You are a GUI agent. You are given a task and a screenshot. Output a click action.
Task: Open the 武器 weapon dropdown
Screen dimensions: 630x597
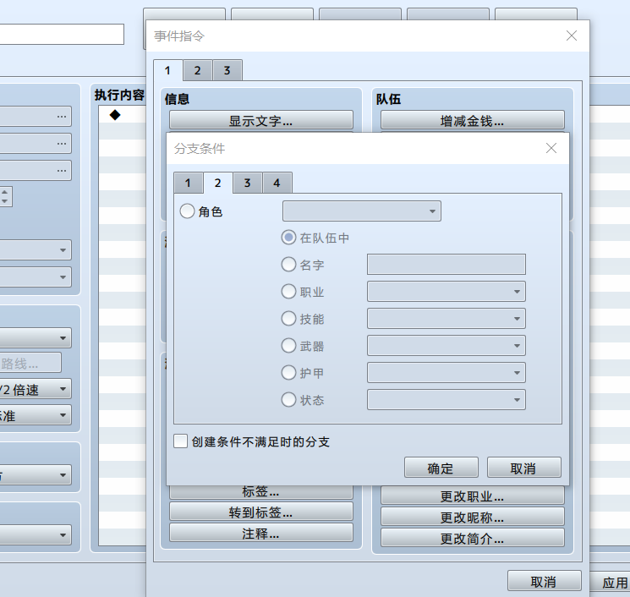(446, 346)
